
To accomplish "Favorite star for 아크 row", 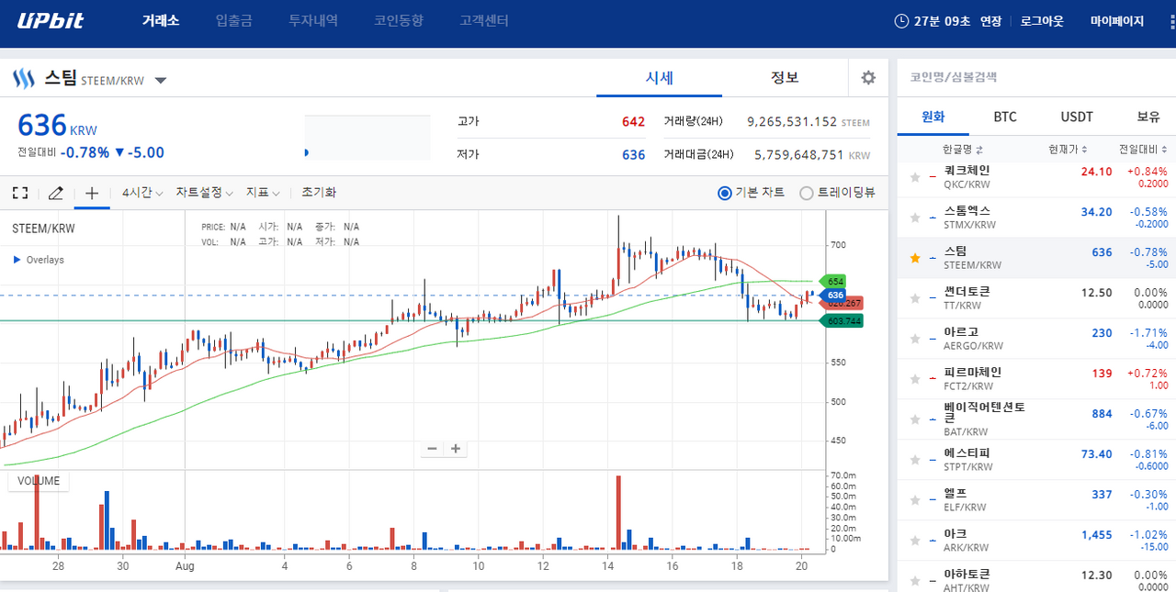I will [x=914, y=541].
